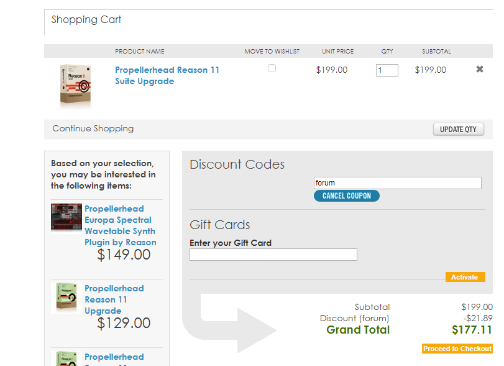
Task: Tick the Move to Wishlist checkbox
Action: (272, 68)
